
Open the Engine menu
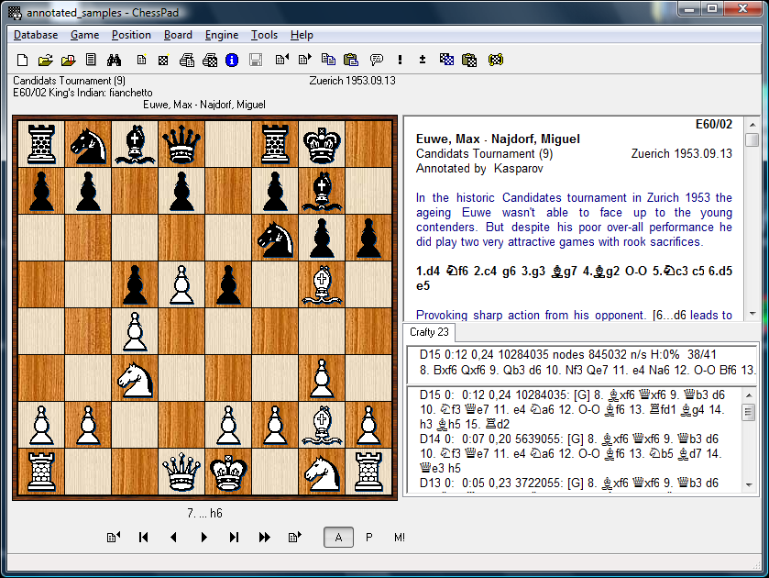point(222,35)
